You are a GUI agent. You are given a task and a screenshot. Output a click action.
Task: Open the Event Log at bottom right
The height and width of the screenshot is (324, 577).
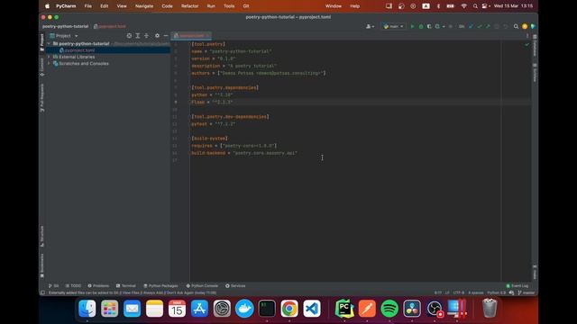[x=517, y=286]
